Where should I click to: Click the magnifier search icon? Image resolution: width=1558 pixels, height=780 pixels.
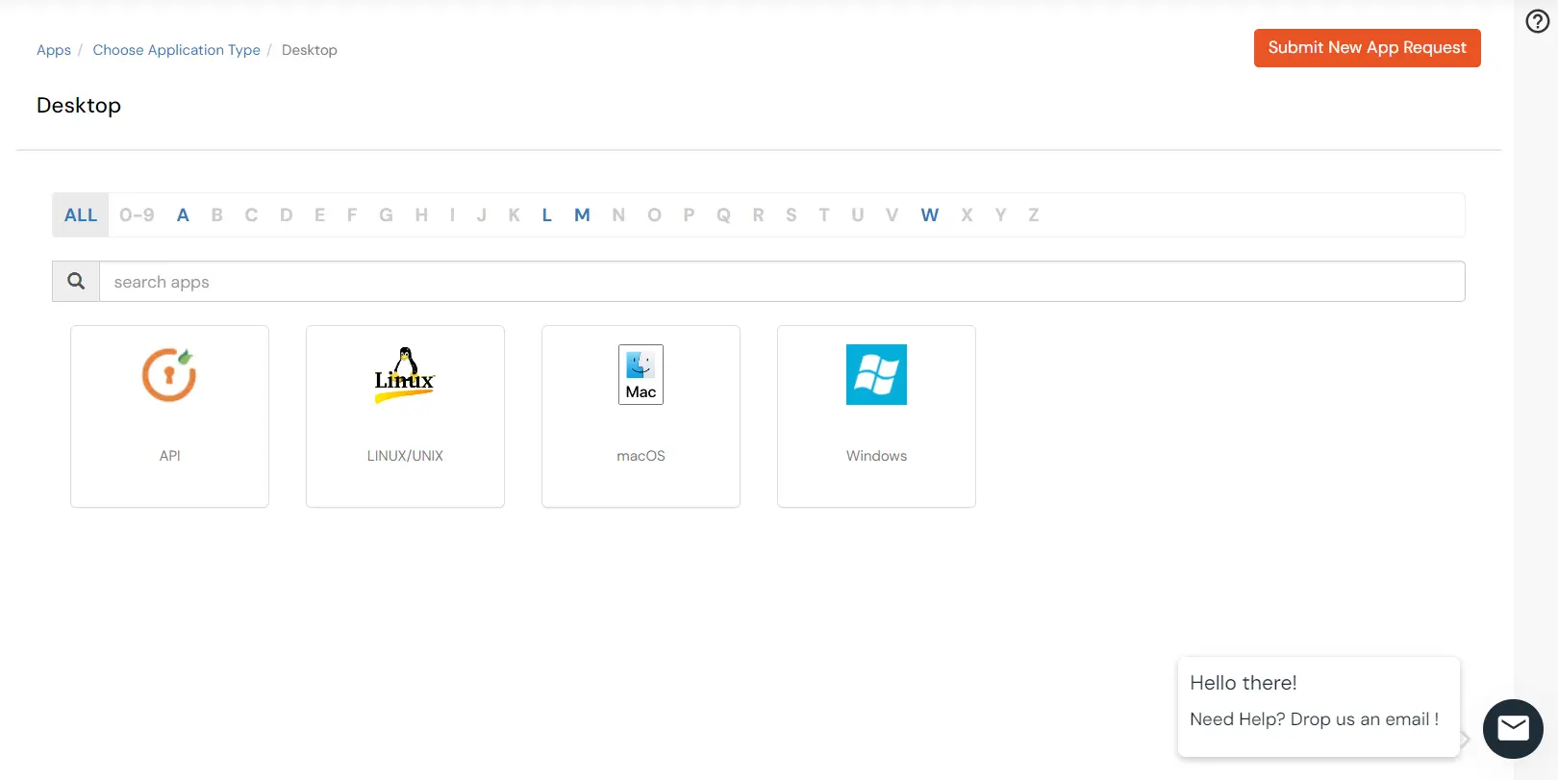[76, 281]
